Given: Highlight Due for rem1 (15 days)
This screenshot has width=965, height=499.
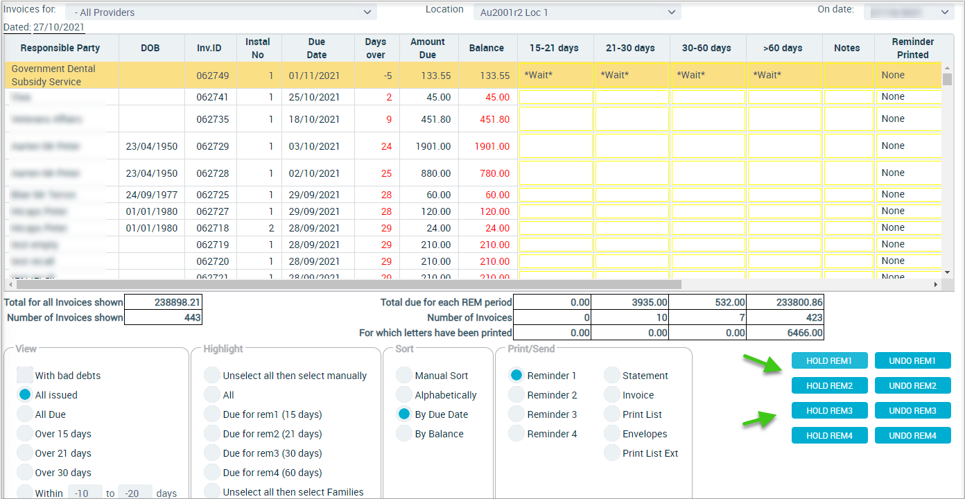Looking at the screenshot, I should click(212, 414).
